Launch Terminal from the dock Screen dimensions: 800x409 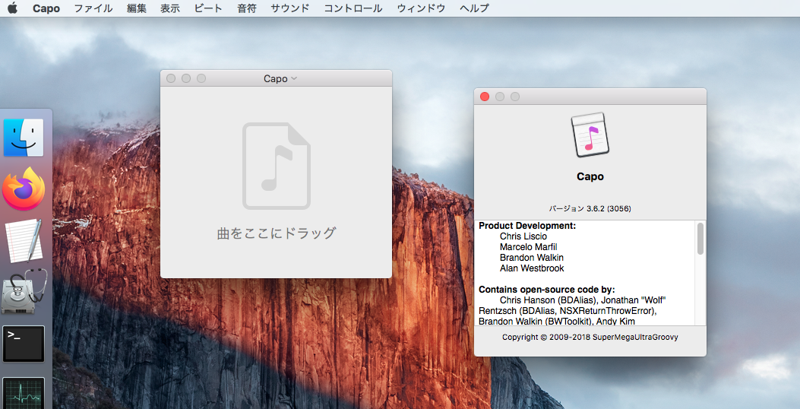[24, 344]
